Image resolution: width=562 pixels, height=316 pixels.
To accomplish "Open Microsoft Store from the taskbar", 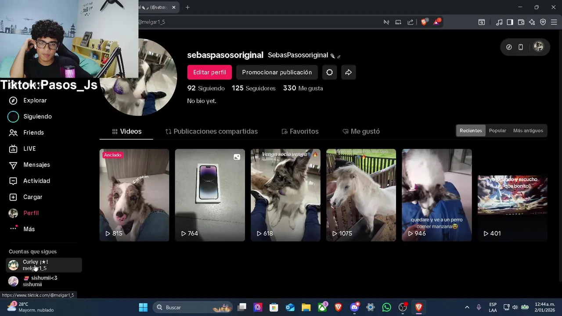I will tap(274, 307).
